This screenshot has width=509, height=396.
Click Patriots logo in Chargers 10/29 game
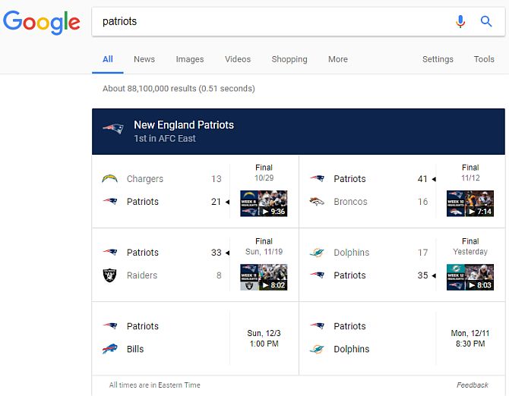109,201
